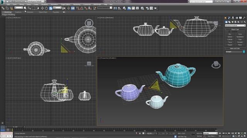Select the Shapes category icon
The width and height of the screenshot is (247, 138).
[229, 22]
